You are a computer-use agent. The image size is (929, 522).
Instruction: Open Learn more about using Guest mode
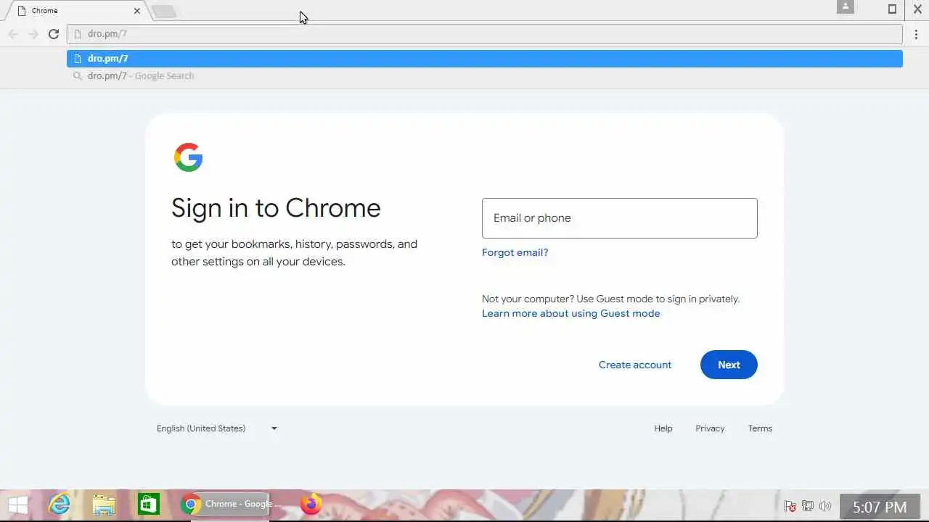pos(571,313)
